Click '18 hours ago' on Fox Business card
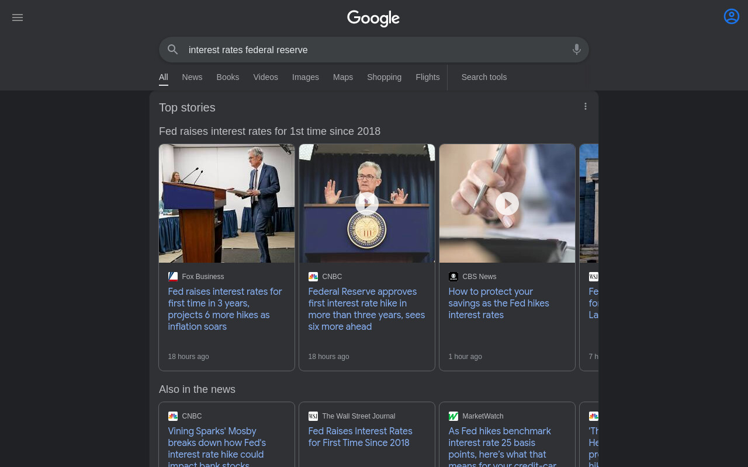The image size is (748, 467). tap(189, 357)
